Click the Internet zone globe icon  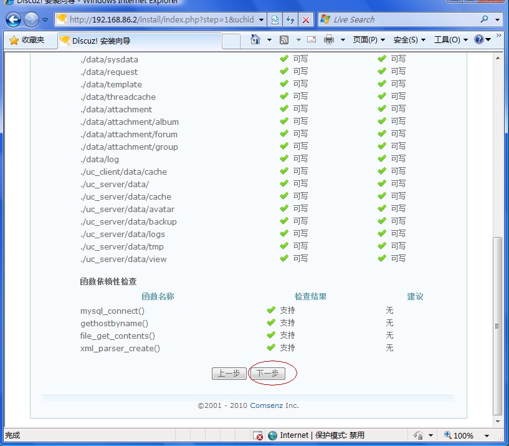click(x=272, y=435)
